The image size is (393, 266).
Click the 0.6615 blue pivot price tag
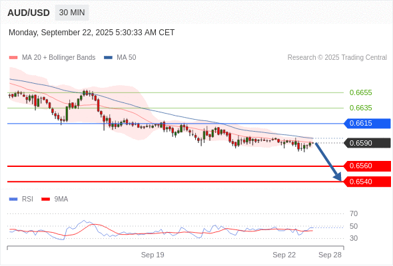367,124
